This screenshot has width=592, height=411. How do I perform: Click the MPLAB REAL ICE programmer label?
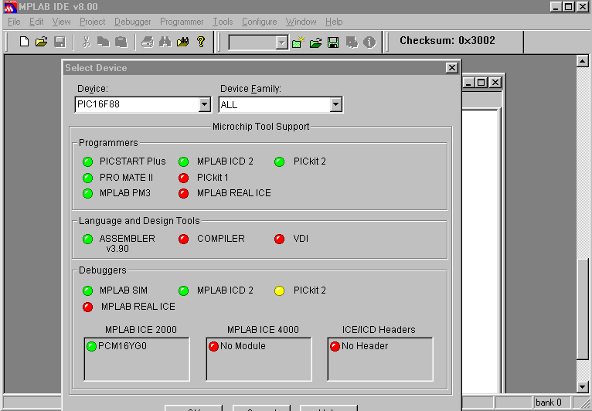[233, 193]
